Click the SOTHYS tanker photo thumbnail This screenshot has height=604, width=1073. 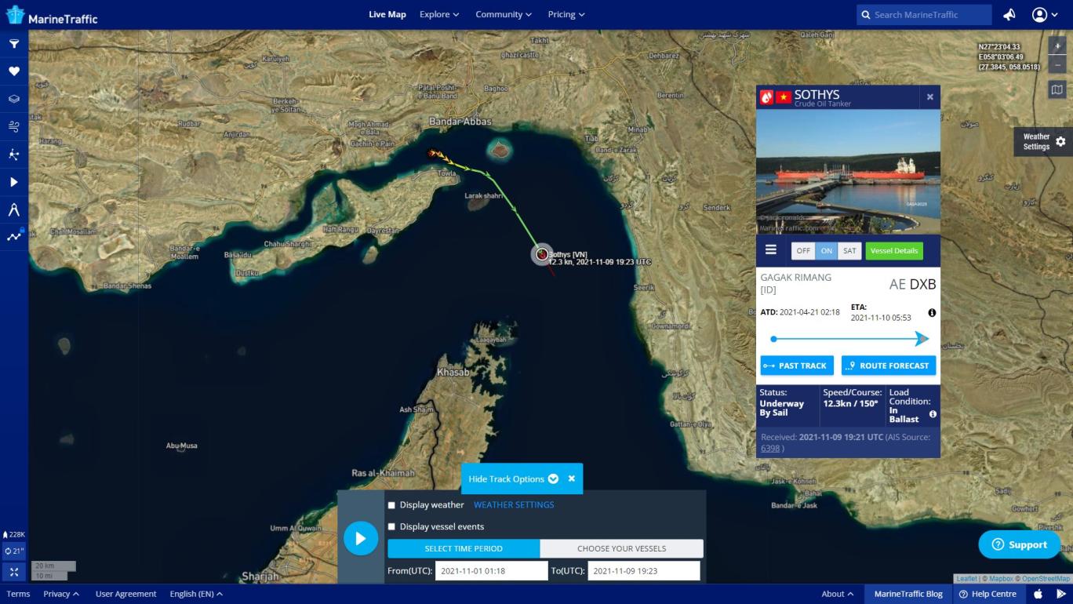tap(848, 171)
